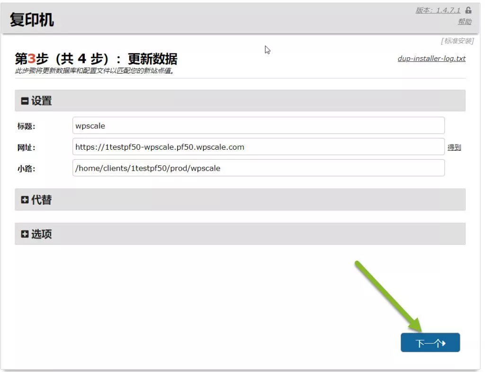Click the lock icon beside the version number
This screenshot has height=372, width=485.
pos(468,10)
